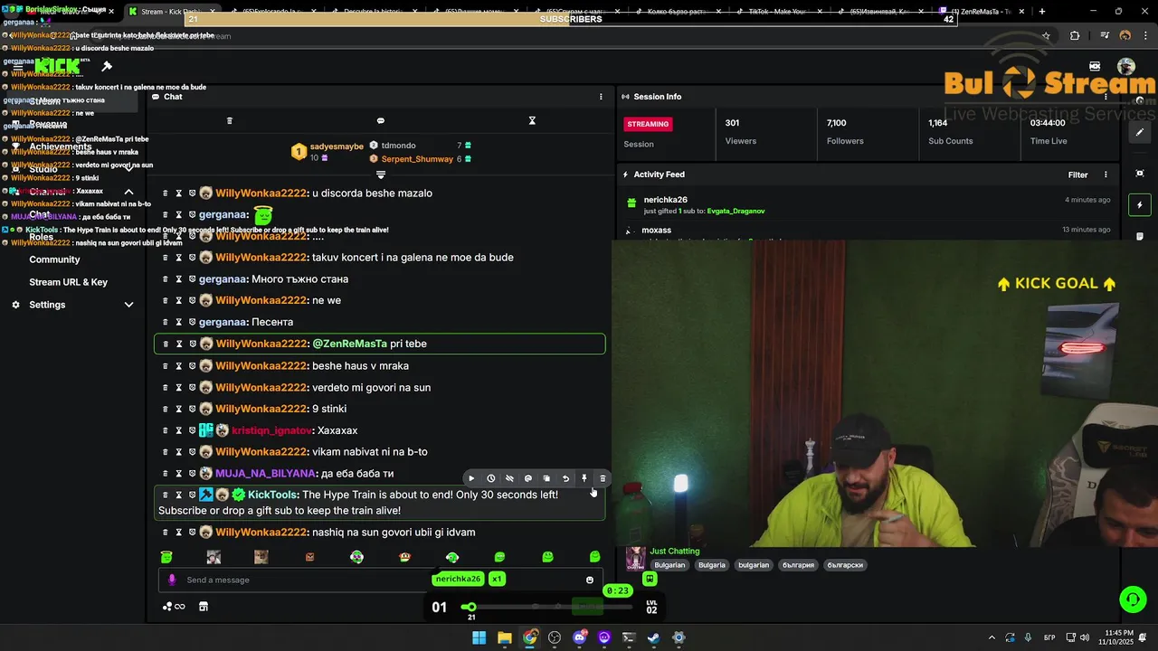Click the screen capture icon on right sidebar
1158x651 pixels.
[1140, 173]
